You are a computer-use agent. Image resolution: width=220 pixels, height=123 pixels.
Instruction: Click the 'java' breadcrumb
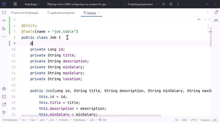coord(42,120)
